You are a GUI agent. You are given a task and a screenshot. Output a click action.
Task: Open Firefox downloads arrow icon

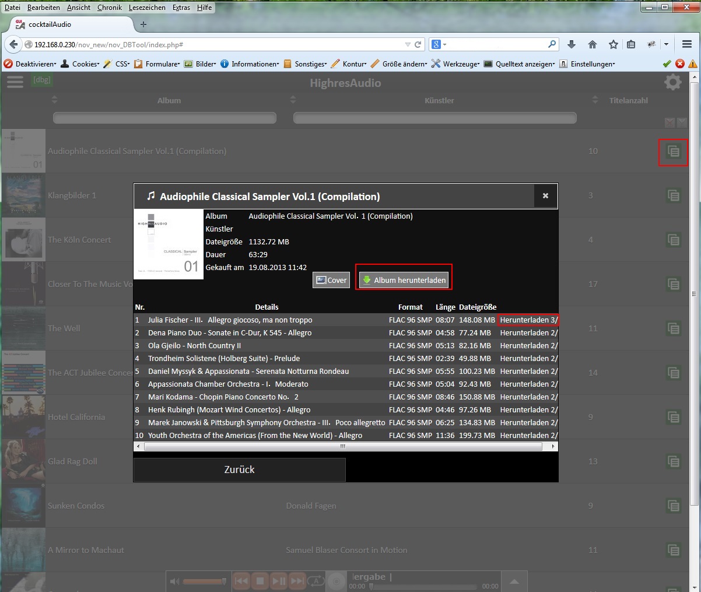(x=572, y=44)
